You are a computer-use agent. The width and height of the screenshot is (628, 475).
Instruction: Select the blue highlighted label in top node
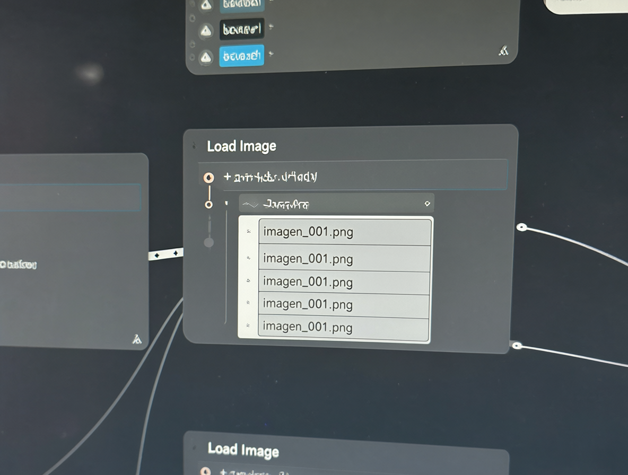point(241,56)
